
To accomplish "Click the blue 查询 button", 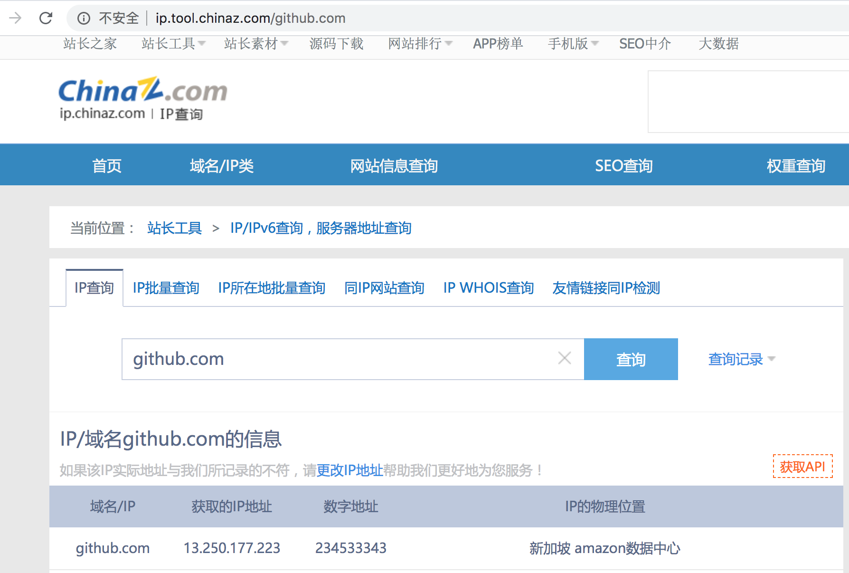I will point(631,359).
